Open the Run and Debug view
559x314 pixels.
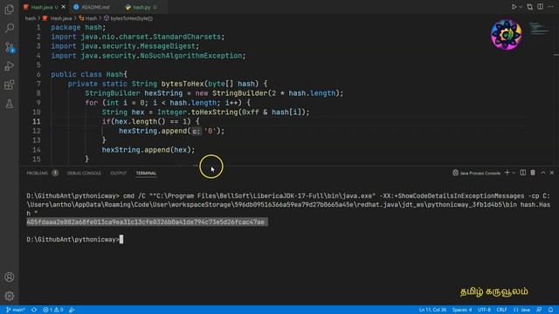[10, 66]
